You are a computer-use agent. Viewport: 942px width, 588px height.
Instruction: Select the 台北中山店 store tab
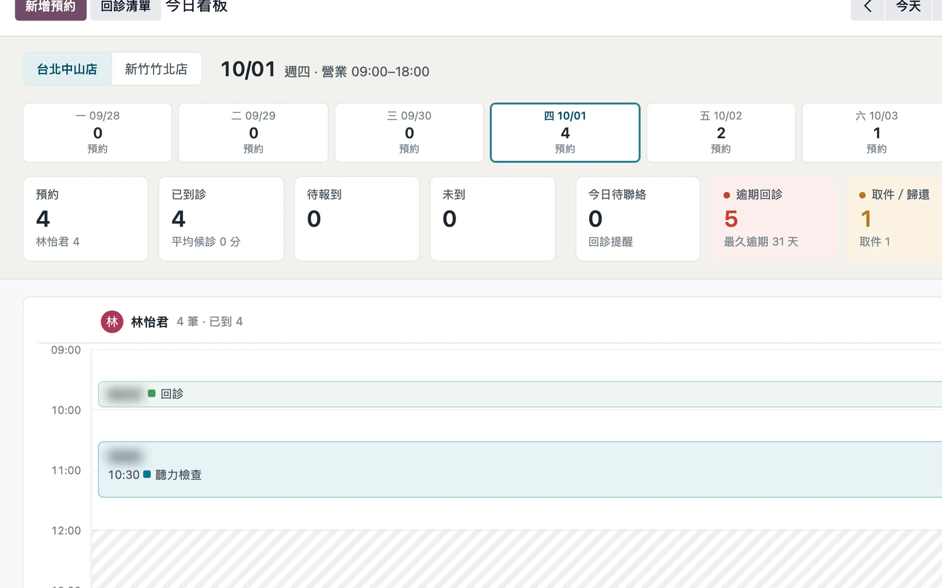[67, 69]
